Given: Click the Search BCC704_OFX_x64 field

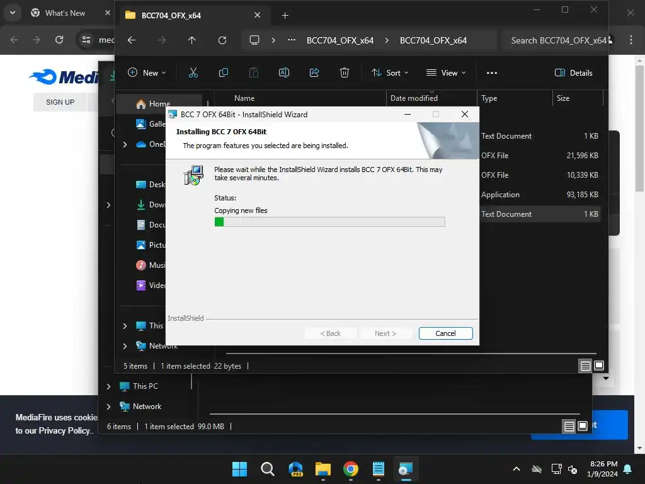Looking at the screenshot, I should (554, 40).
